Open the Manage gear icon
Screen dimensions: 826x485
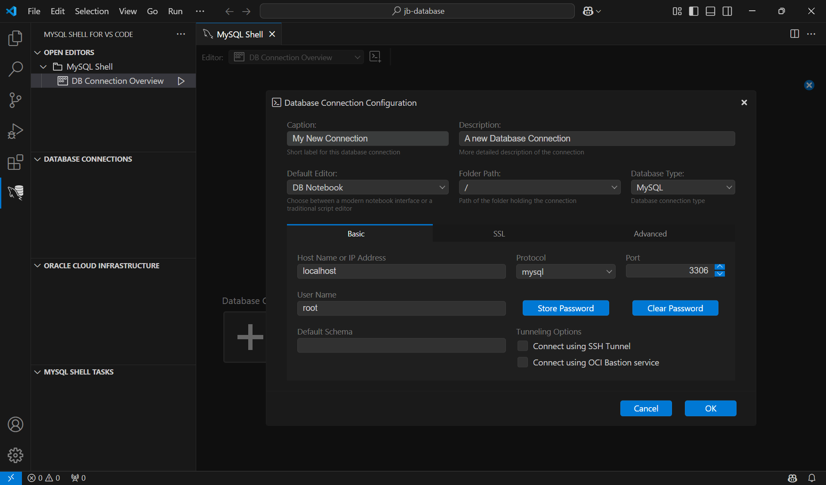coord(15,455)
